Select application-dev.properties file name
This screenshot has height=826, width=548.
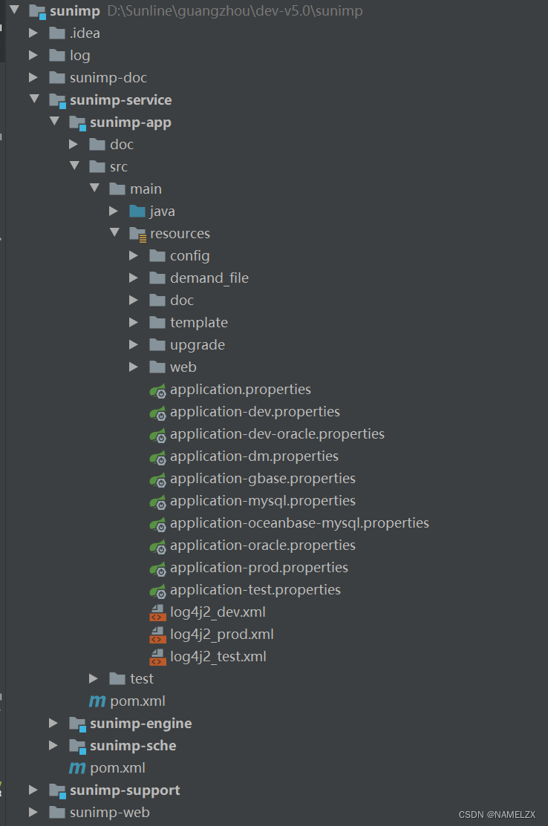click(x=255, y=412)
